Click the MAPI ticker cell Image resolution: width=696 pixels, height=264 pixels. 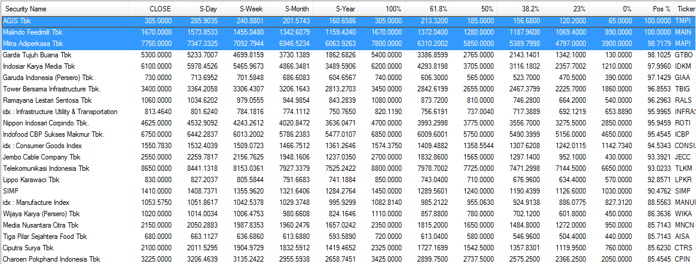(x=683, y=44)
